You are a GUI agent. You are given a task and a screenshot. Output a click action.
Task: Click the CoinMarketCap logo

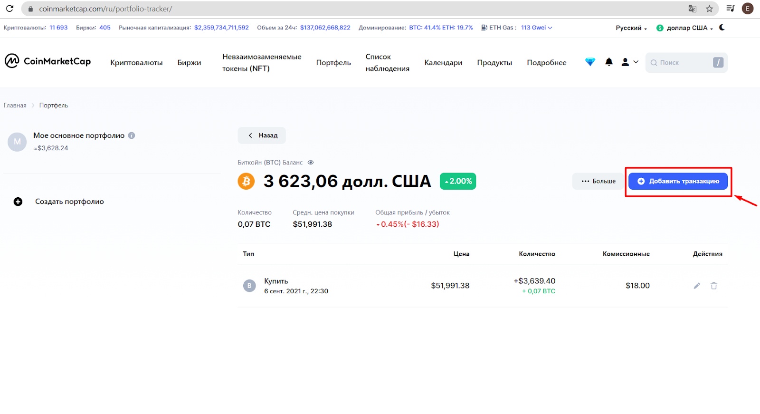coord(47,61)
